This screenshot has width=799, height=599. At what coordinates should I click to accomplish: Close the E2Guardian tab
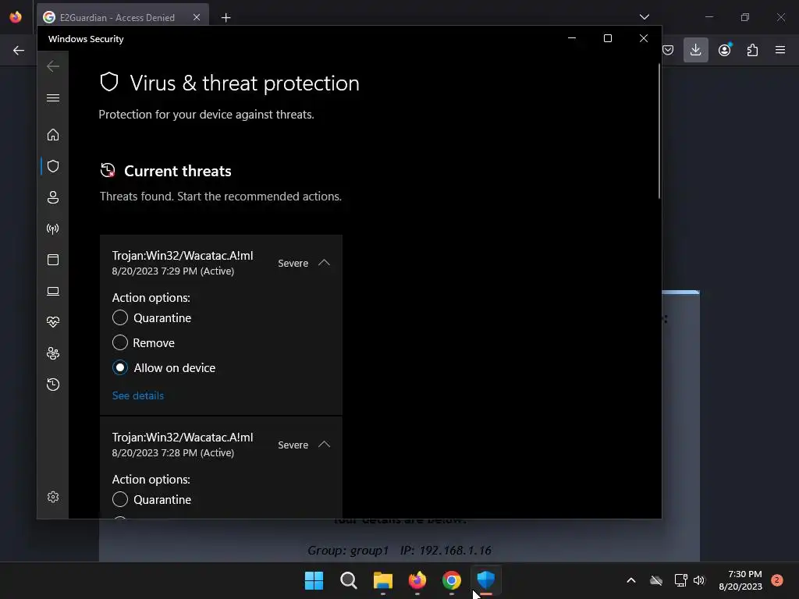pos(197,17)
